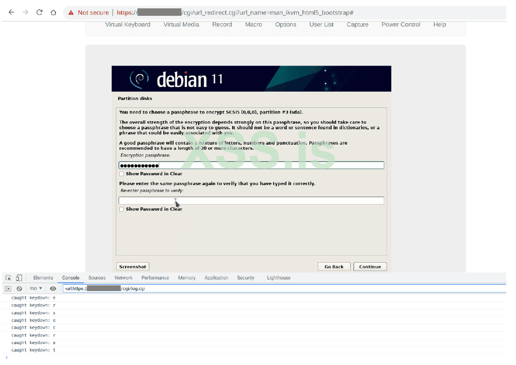
Task: Switch to the Console tab
Action: click(71, 278)
